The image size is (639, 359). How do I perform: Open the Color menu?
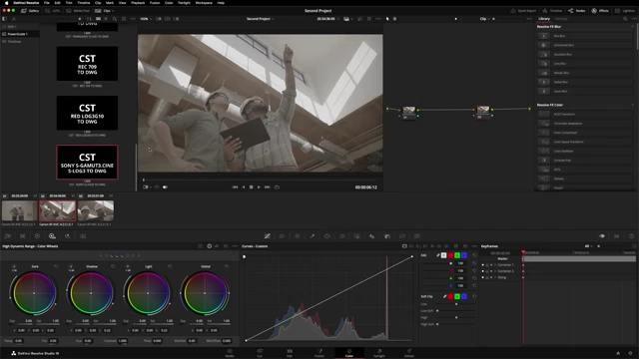pyautogui.click(x=169, y=2)
